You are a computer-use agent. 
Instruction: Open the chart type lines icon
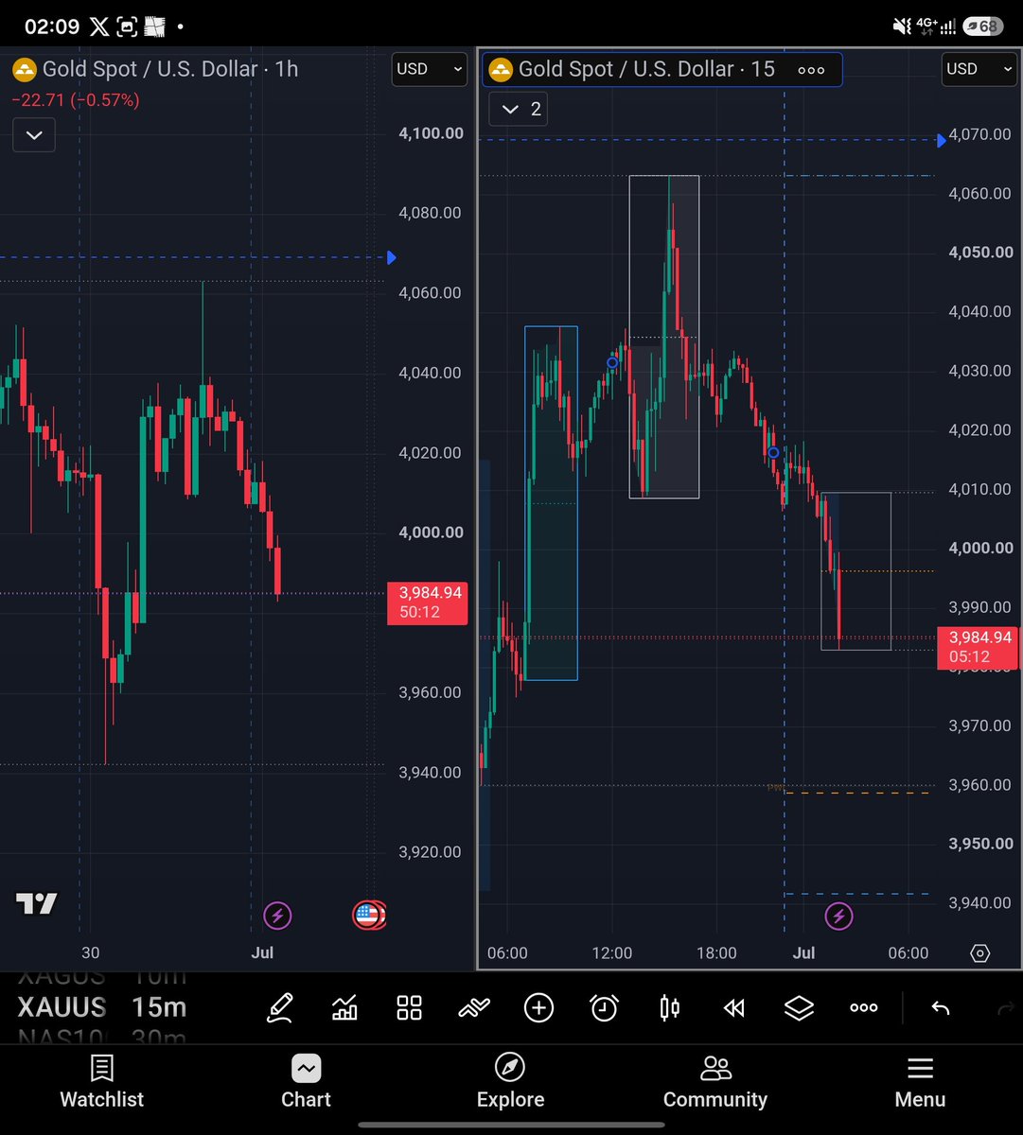(474, 1008)
